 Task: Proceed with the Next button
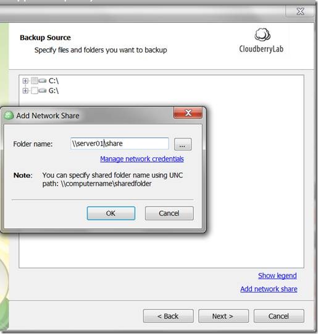(x=224, y=316)
